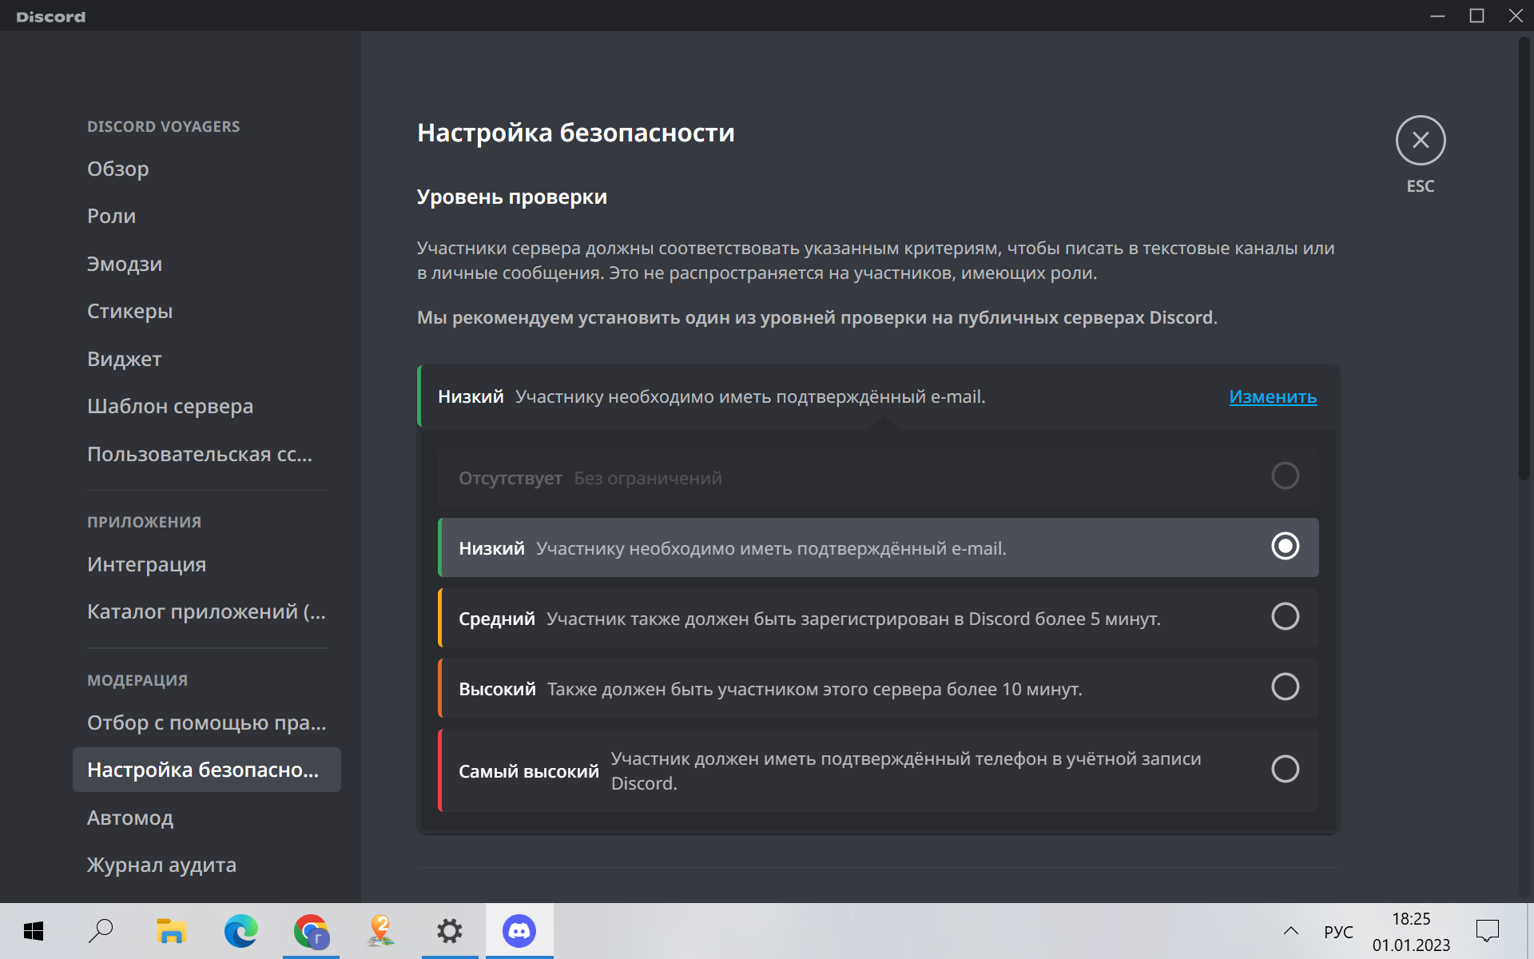Open the maps pin app in taskbar
The image size is (1534, 959).
[380, 931]
